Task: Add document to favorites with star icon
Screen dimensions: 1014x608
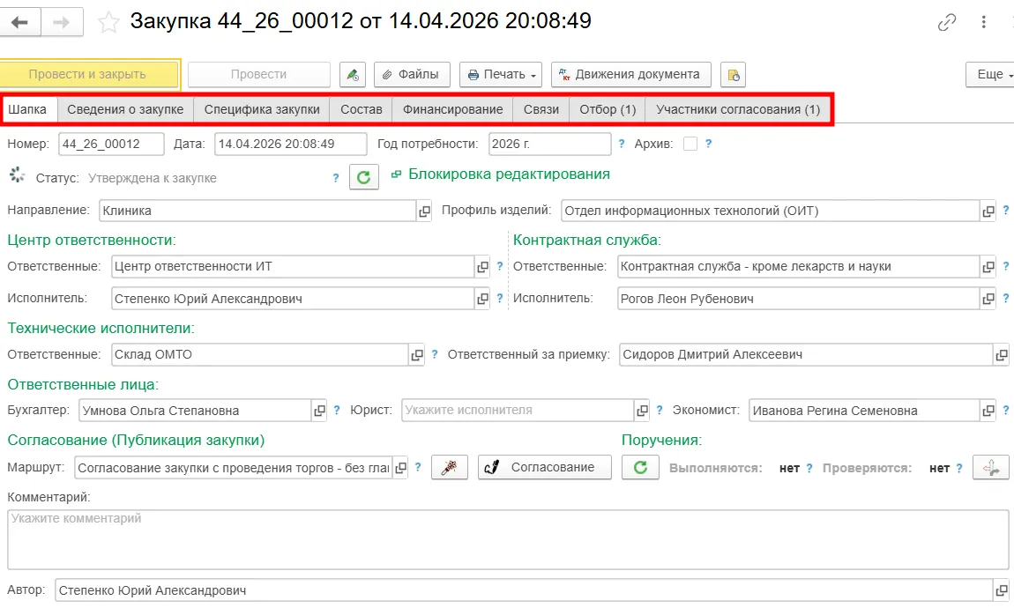Action: click(x=108, y=23)
